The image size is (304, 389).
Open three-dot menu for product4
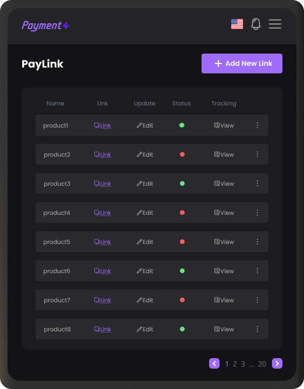pos(257,213)
